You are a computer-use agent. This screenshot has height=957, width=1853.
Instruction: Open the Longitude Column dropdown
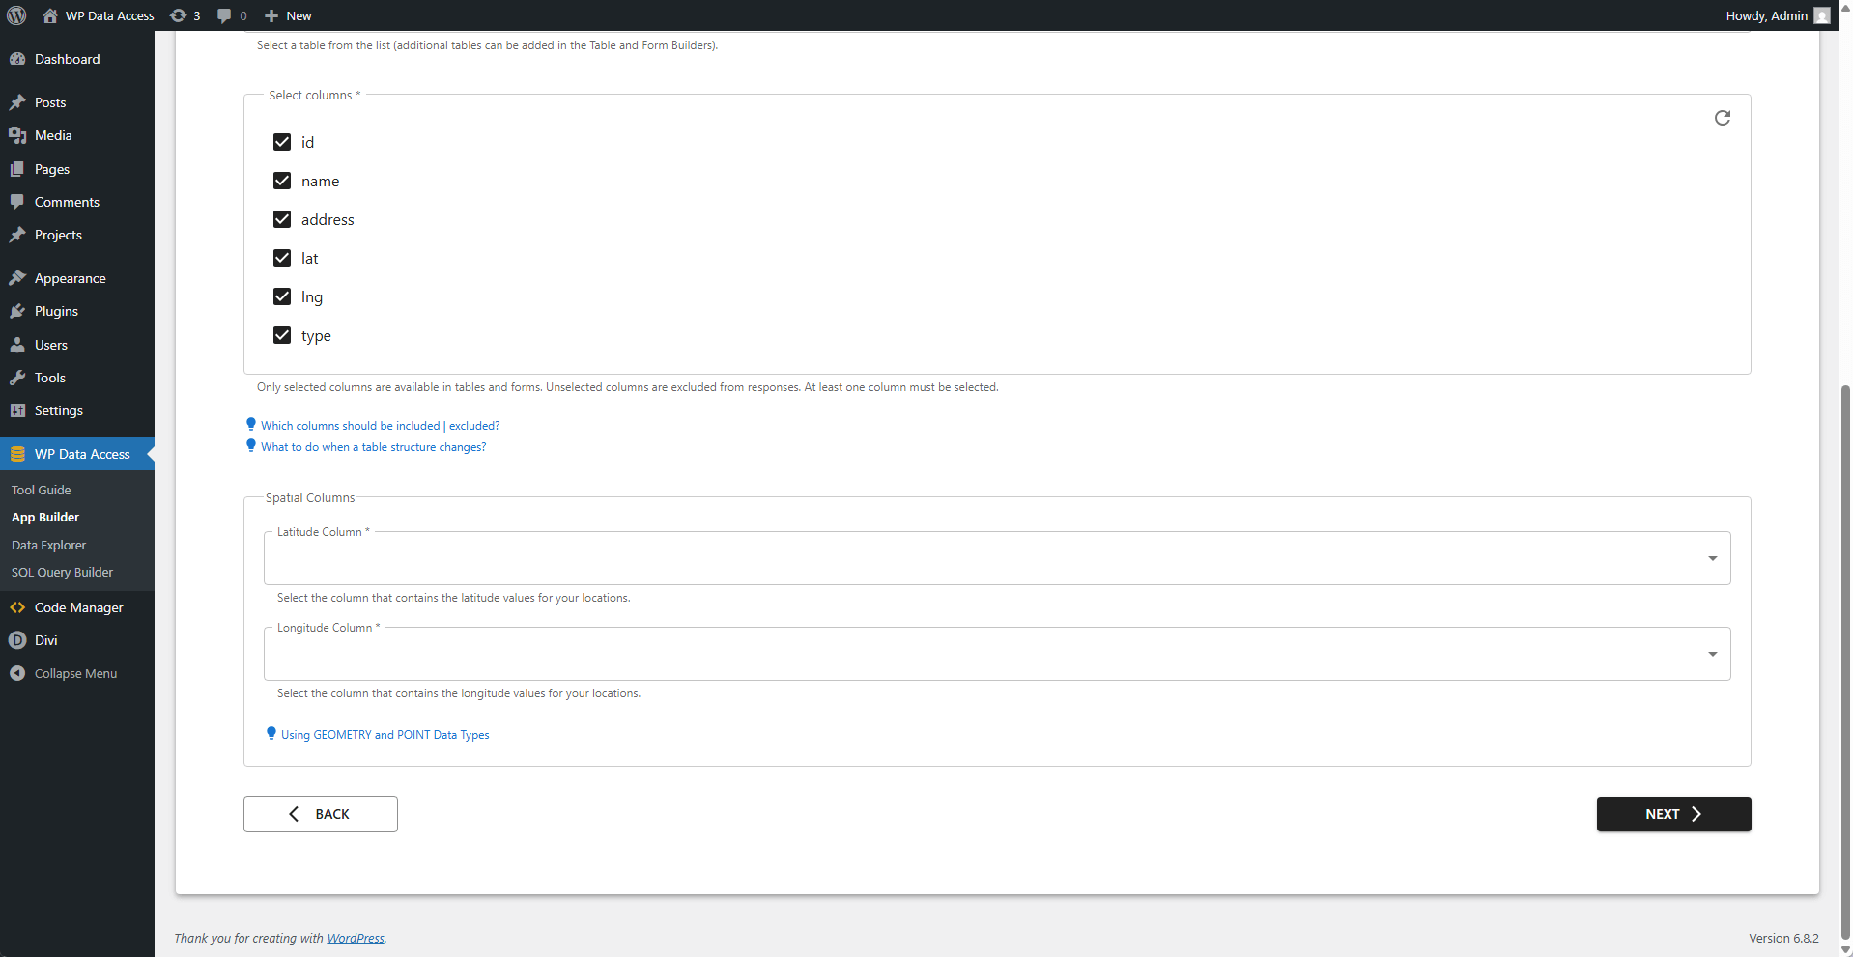[1711, 654]
